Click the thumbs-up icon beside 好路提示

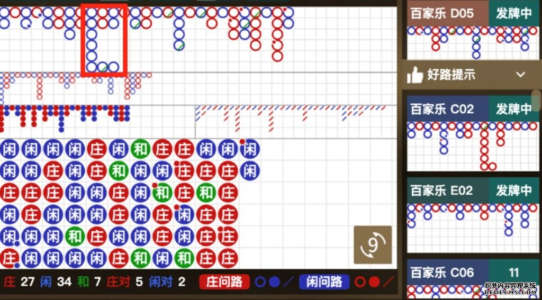(415, 75)
